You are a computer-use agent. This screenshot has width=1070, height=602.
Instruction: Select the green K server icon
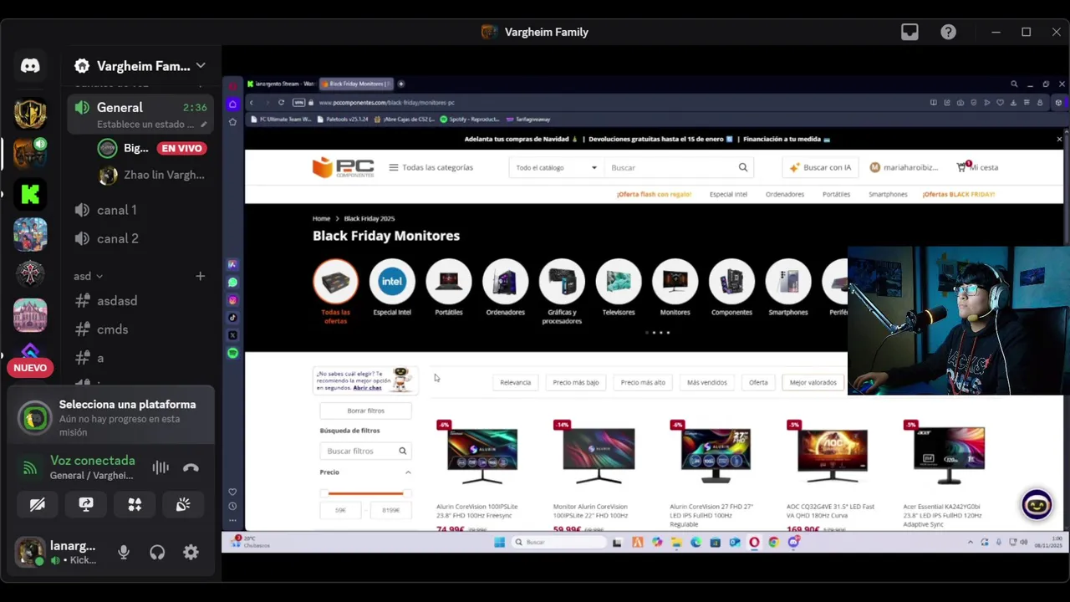coord(30,194)
